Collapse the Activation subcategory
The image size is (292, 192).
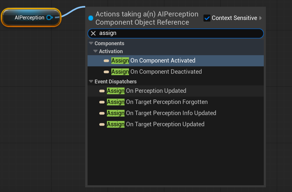click(x=95, y=51)
